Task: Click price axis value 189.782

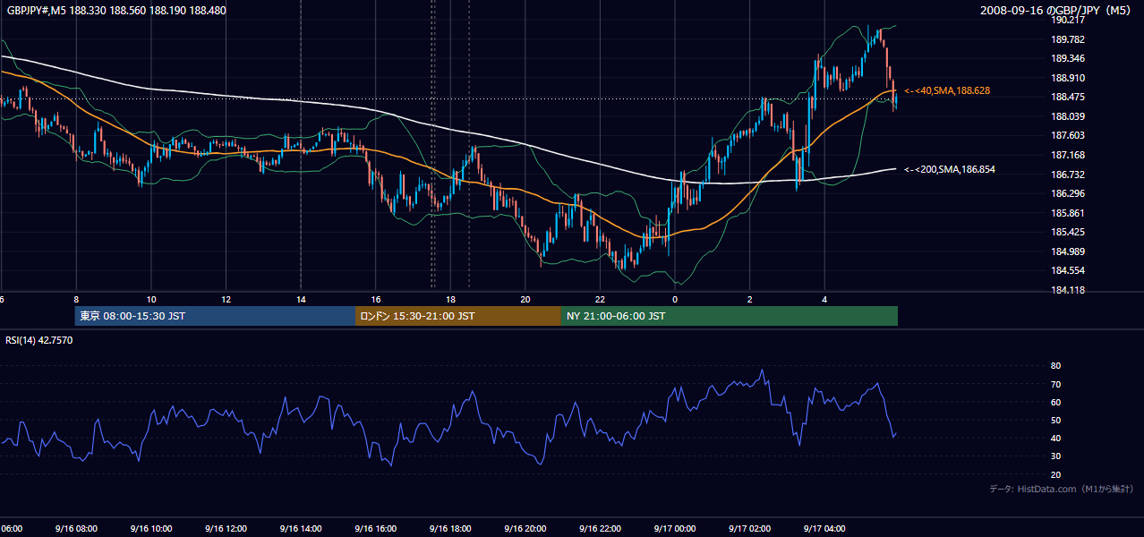Action: click(1067, 39)
